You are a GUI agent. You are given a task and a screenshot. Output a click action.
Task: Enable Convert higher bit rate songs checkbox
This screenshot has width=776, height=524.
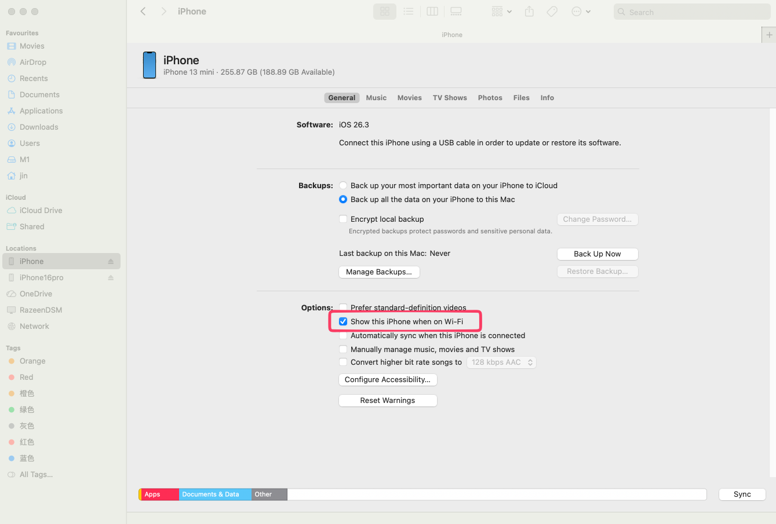click(343, 362)
